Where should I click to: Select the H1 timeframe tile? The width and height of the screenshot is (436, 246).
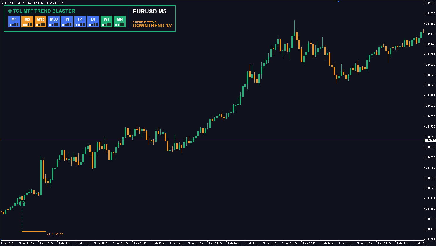tap(67, 21)
